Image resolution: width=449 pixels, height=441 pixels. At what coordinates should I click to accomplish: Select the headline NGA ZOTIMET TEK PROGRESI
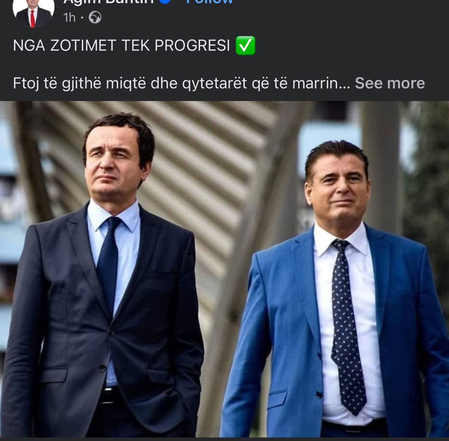coord(121,45)
